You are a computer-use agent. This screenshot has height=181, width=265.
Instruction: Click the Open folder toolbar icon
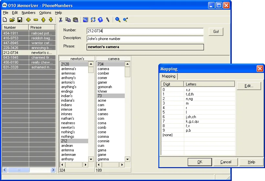[12, 20]
